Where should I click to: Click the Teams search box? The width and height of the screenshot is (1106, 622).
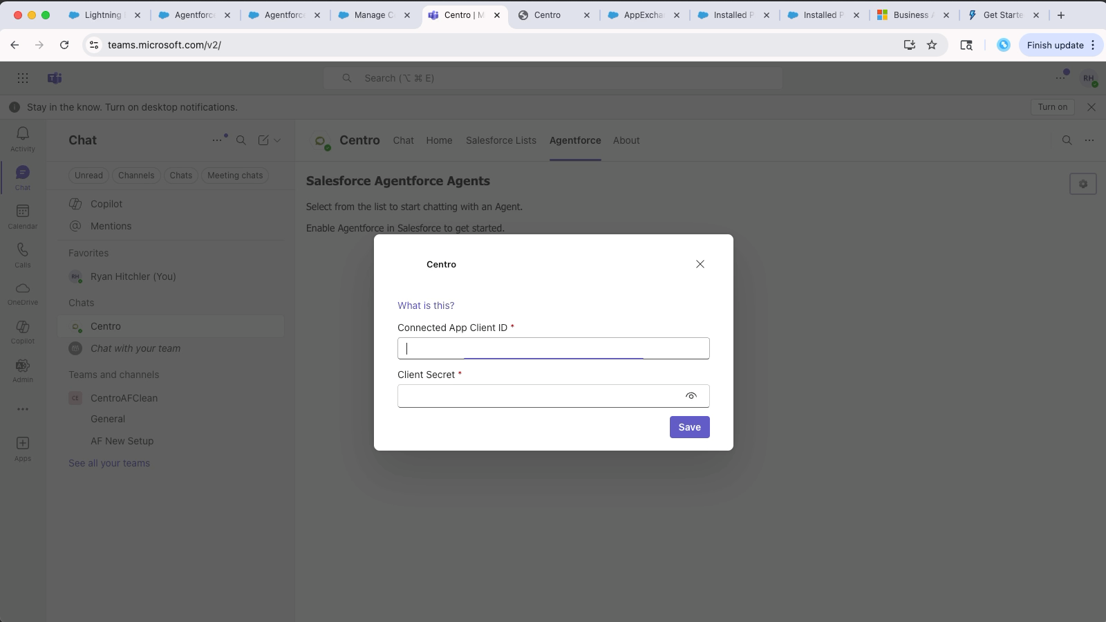[553, 78]
